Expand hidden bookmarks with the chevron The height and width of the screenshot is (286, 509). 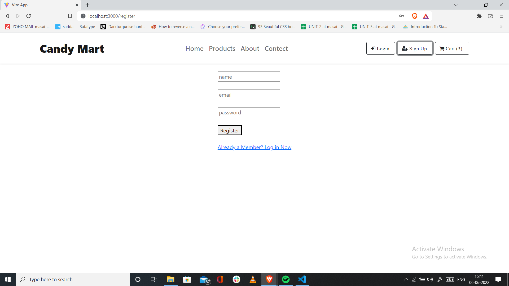pos(502,26)
